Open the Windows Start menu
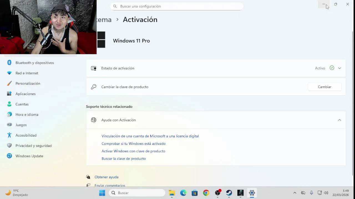 coord(102,193)
